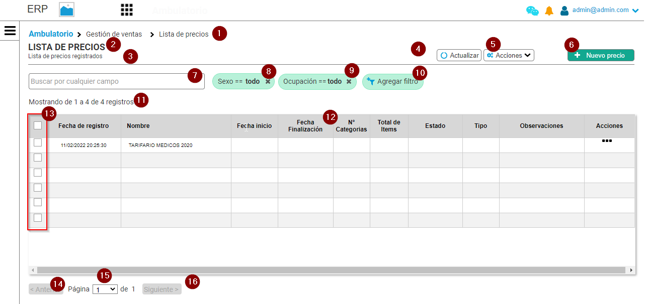Click the Ambulatorio breadcrumb link
Image resolution: width=645 pixels, height=304 pixels.
point(51,34)
